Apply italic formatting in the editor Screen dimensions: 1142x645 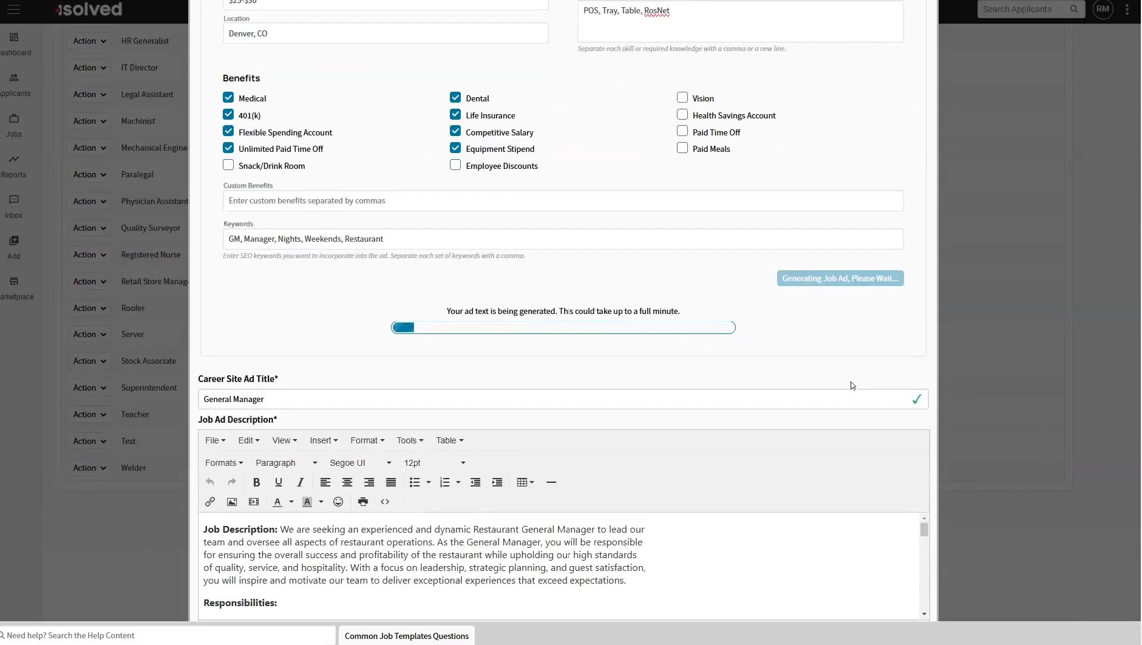(x=300, y=482)
